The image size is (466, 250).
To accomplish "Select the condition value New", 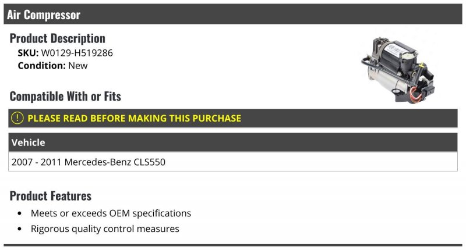I will tap(78, 66).
